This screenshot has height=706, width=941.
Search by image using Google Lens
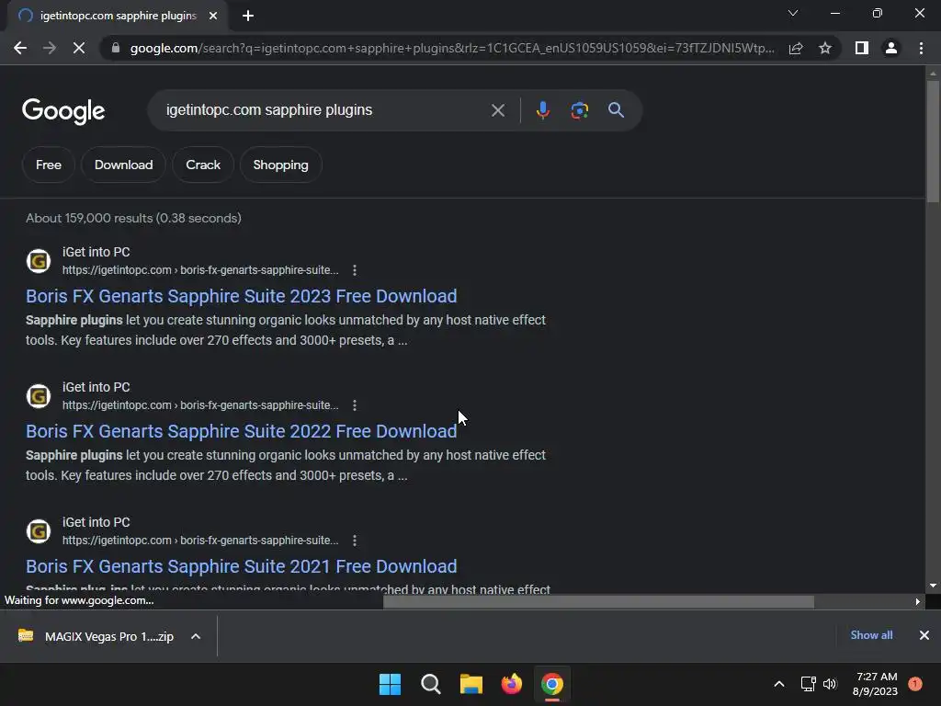(579, 110)
